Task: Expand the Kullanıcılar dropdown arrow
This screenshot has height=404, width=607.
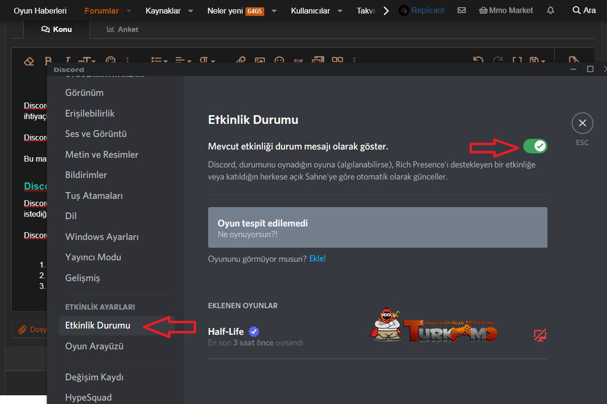Action: click(340, 11)
